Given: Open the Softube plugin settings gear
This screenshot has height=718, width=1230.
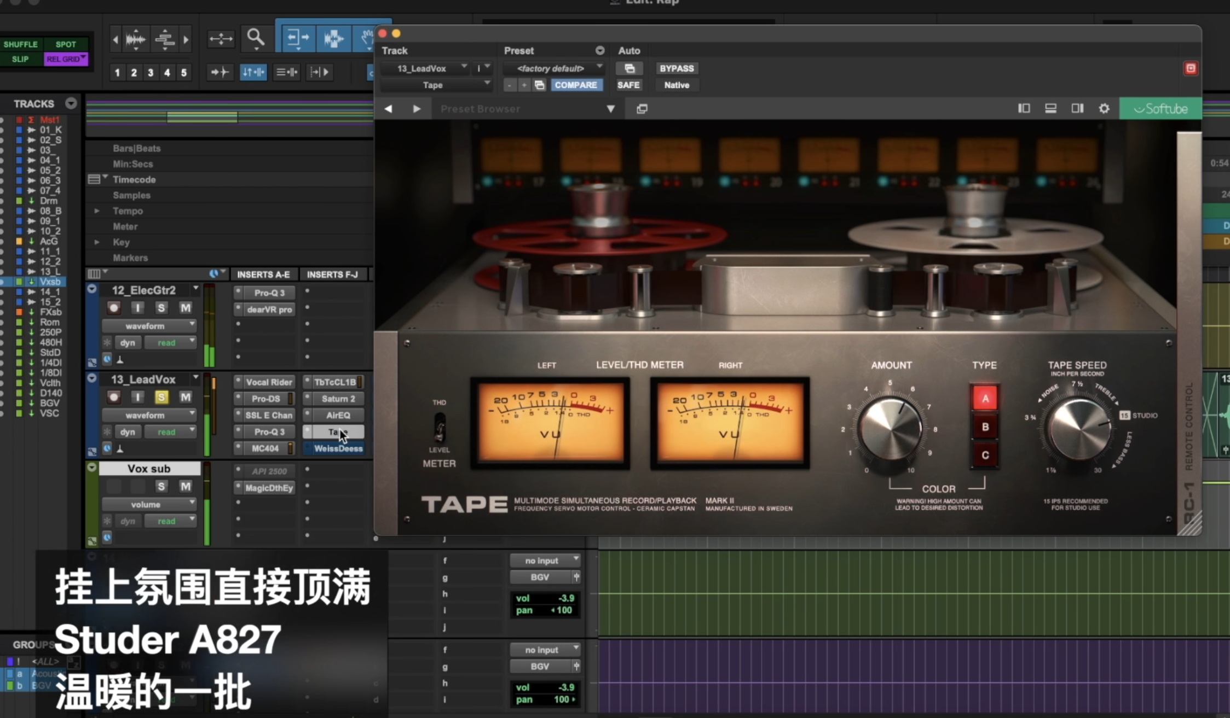Looking at the screenshot, I should click(1104, 108).
